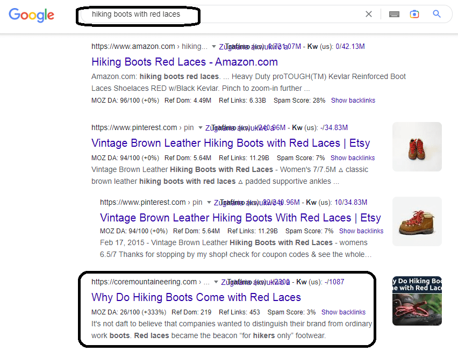The image size is (458, 351).
Task: Click Ref Dom: 219 text
Action: [191, 312]
